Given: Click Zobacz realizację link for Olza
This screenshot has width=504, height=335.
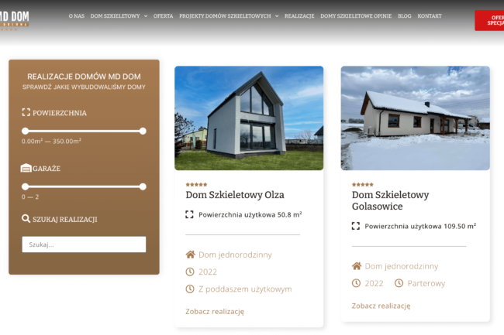Looking at the screenshot, I should 215,311.
